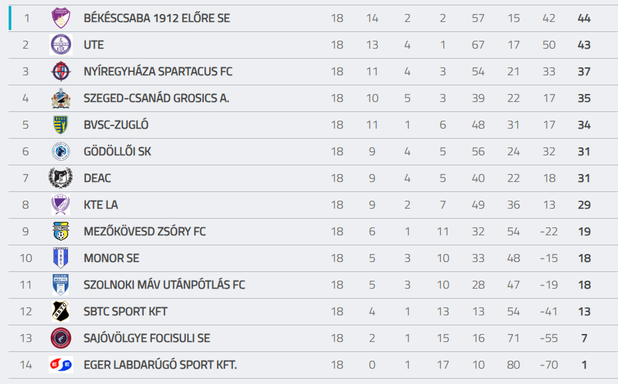Select the GÖDÖLLŐI SK team name

point(117,152)
